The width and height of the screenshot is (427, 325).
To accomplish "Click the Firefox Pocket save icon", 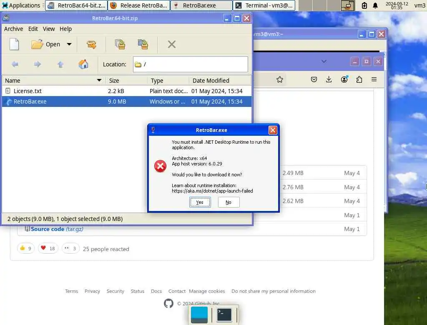I will [x=314, y=79].
